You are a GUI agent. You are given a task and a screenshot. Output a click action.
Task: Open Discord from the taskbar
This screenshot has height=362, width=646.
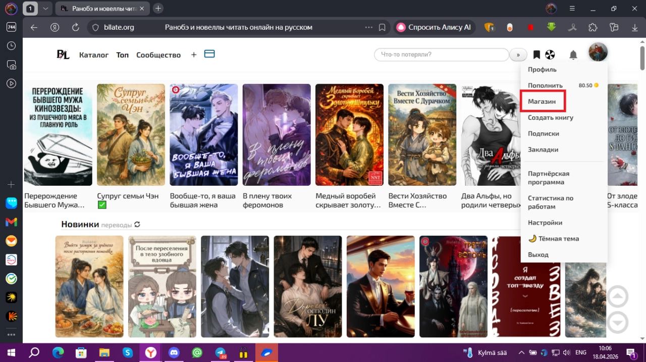[174, 352]
